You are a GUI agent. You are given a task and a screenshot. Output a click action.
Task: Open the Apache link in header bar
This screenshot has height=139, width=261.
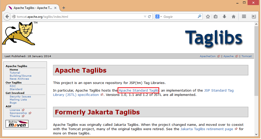pyautogui.click(x=229, y=56)
